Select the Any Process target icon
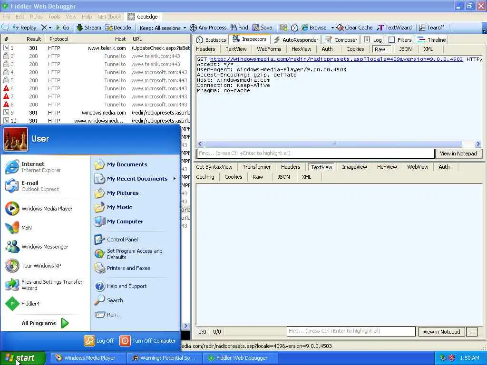487x365 pixels. [x=208, y=28]
